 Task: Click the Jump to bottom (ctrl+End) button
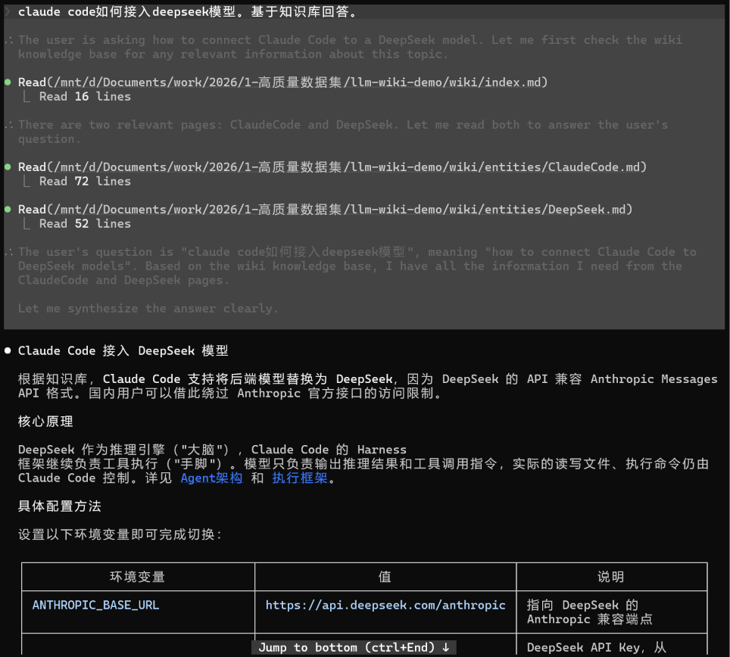tap(354, 647)
